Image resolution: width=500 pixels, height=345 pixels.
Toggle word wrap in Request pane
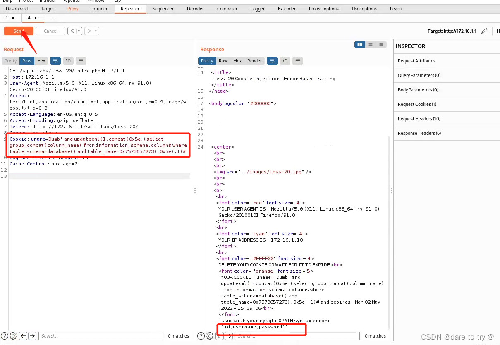pos(55,61)
